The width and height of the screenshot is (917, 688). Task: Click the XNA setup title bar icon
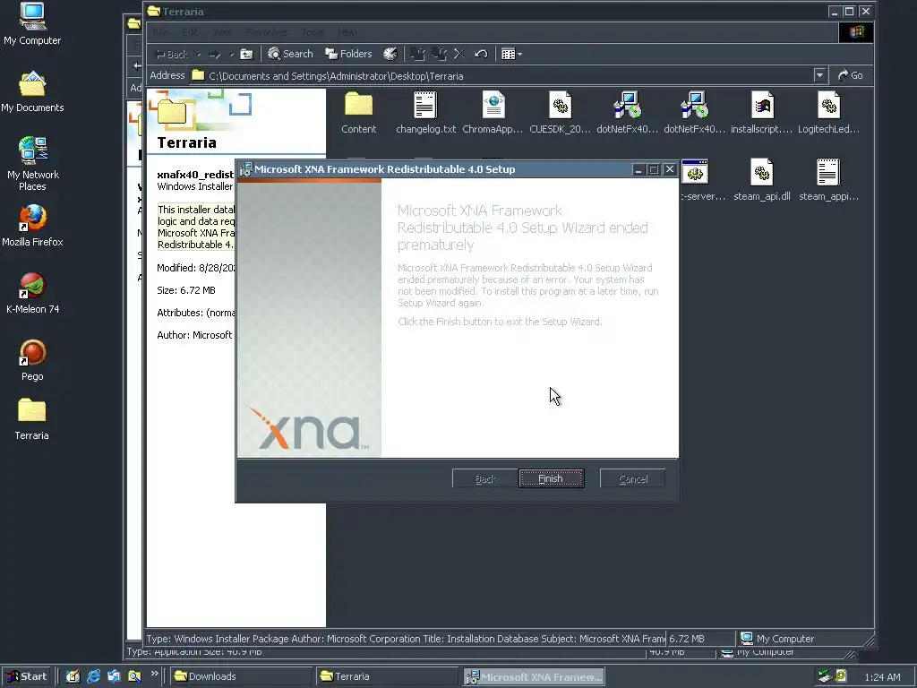tap(245, 169)
